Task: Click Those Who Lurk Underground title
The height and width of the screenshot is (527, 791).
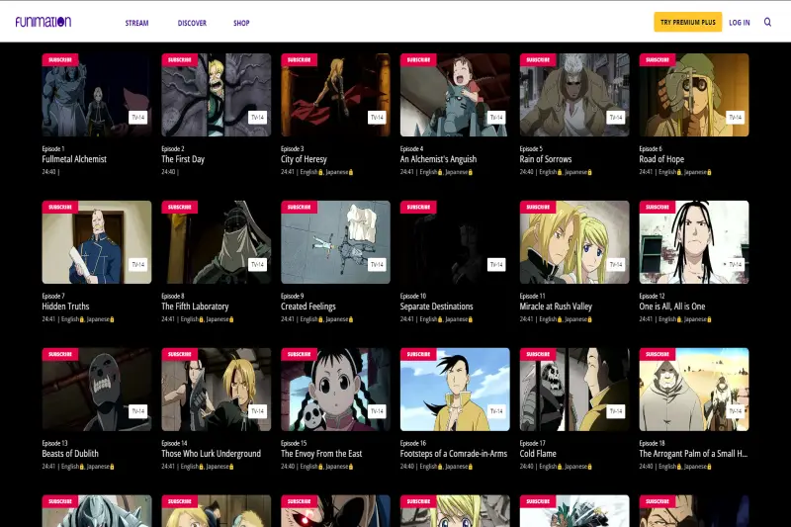Action: pos(212,454)
